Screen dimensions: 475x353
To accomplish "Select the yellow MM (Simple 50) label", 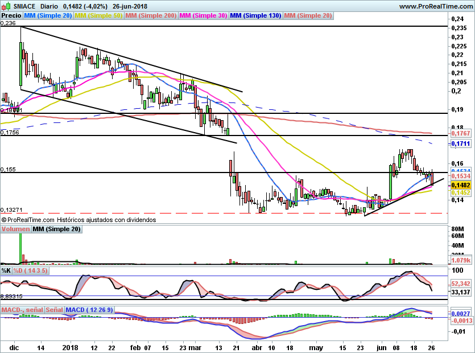I will [x=98, y=15].
